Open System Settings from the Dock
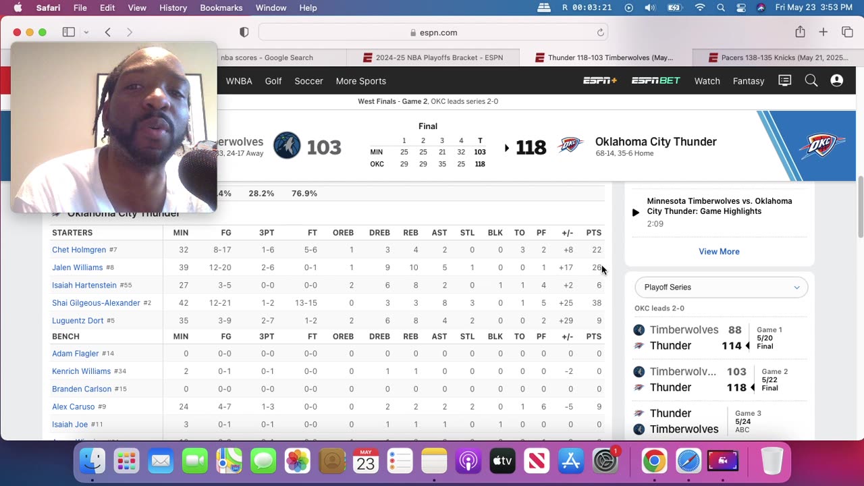This screenshot has height=486, width=864. [605, 462]
